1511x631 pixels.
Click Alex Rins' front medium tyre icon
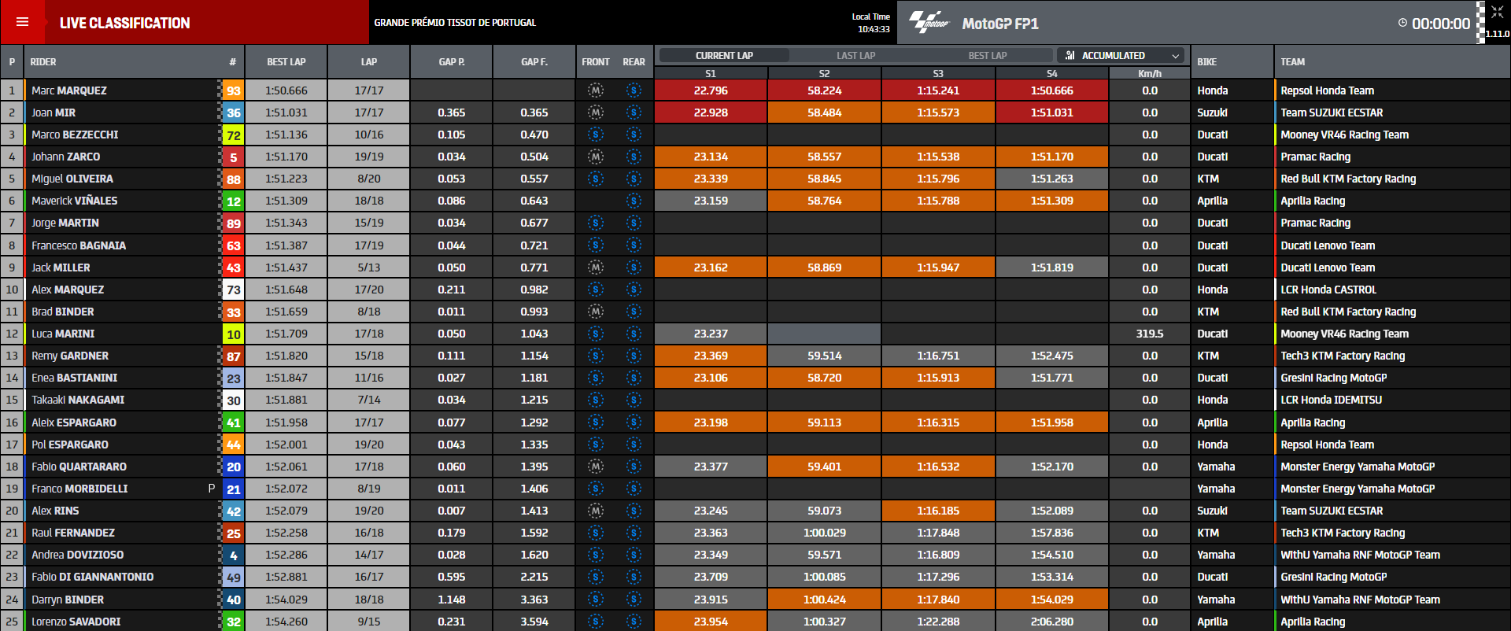click(x=596, y=511)
